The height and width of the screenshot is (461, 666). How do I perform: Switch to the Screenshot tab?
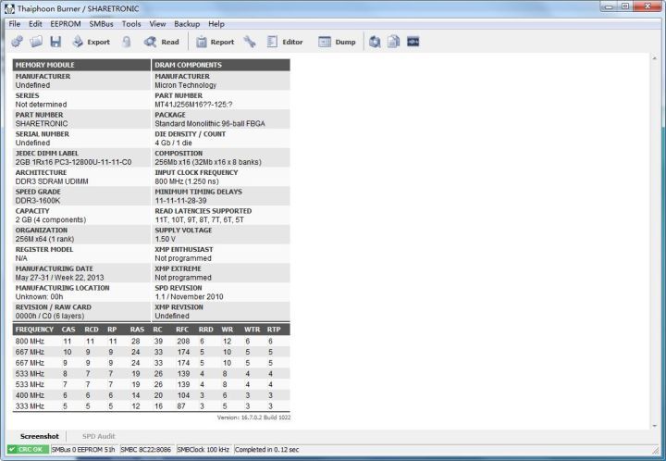point(40,436)
